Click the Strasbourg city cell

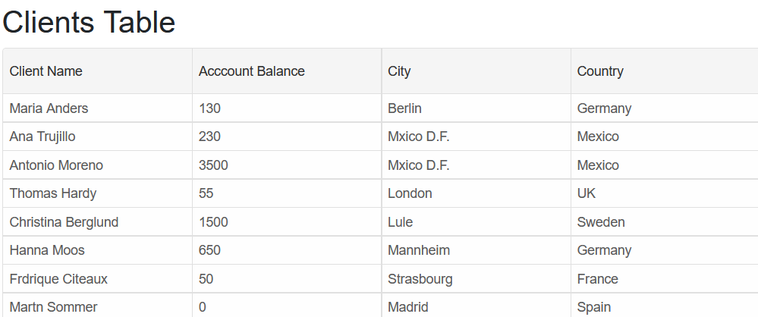tap(477, 279)
